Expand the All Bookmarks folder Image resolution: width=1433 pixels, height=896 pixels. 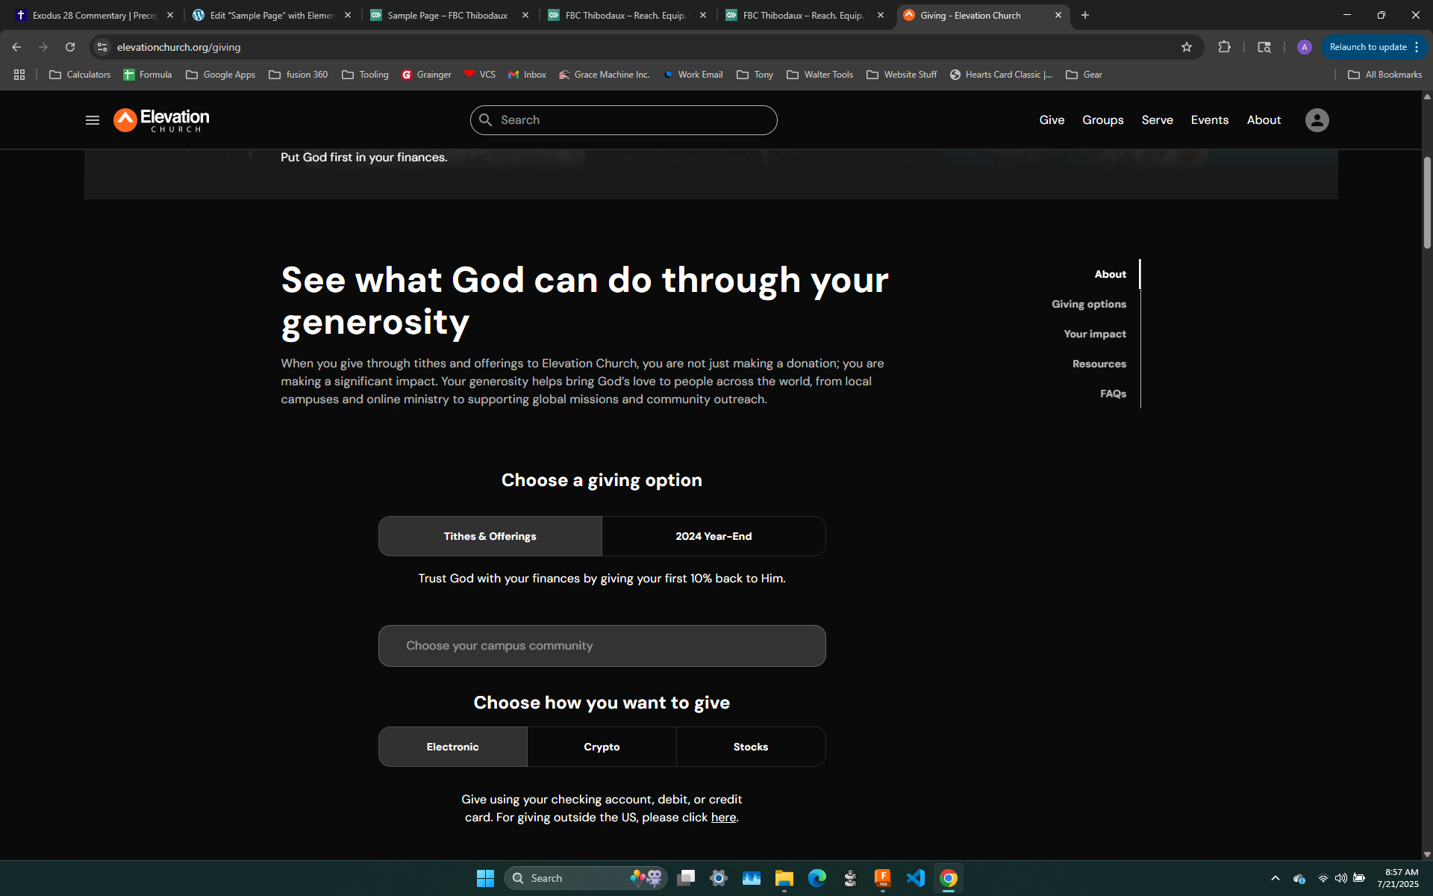point(1384,75)
